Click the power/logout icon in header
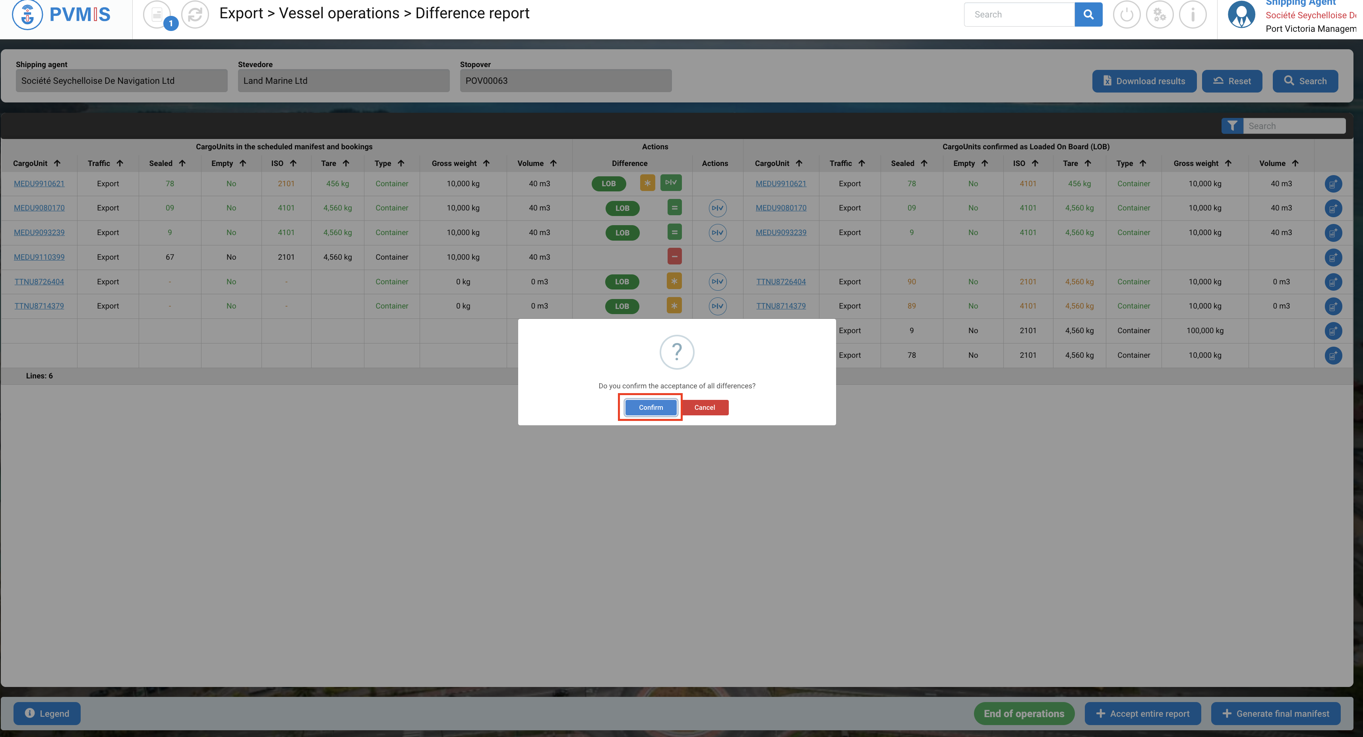Viewport: 1363px width, 737px height. (x=1127, y=15)
